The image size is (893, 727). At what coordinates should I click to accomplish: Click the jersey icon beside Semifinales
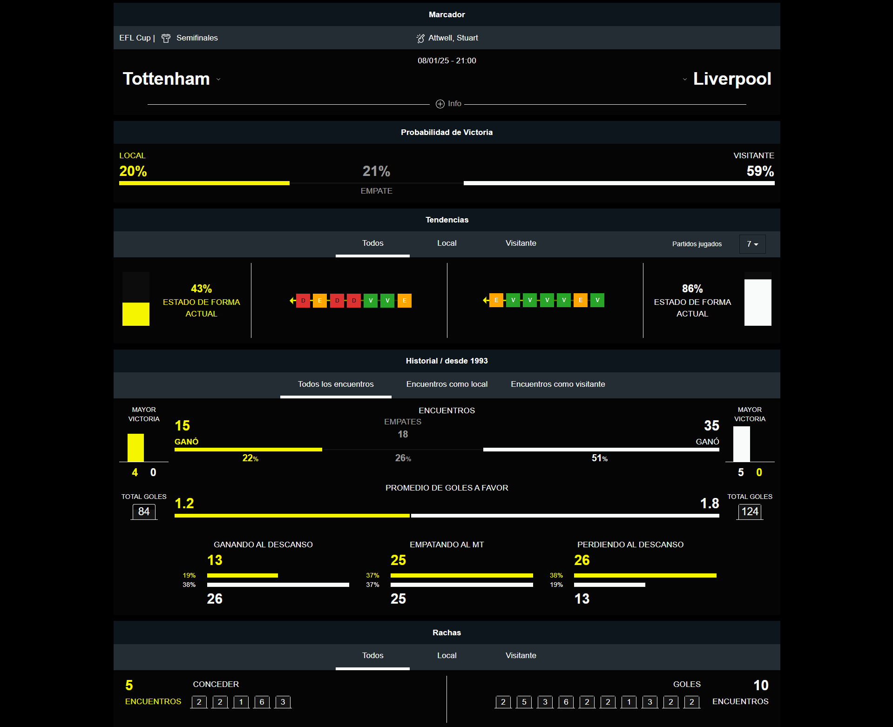click(166, 38)
